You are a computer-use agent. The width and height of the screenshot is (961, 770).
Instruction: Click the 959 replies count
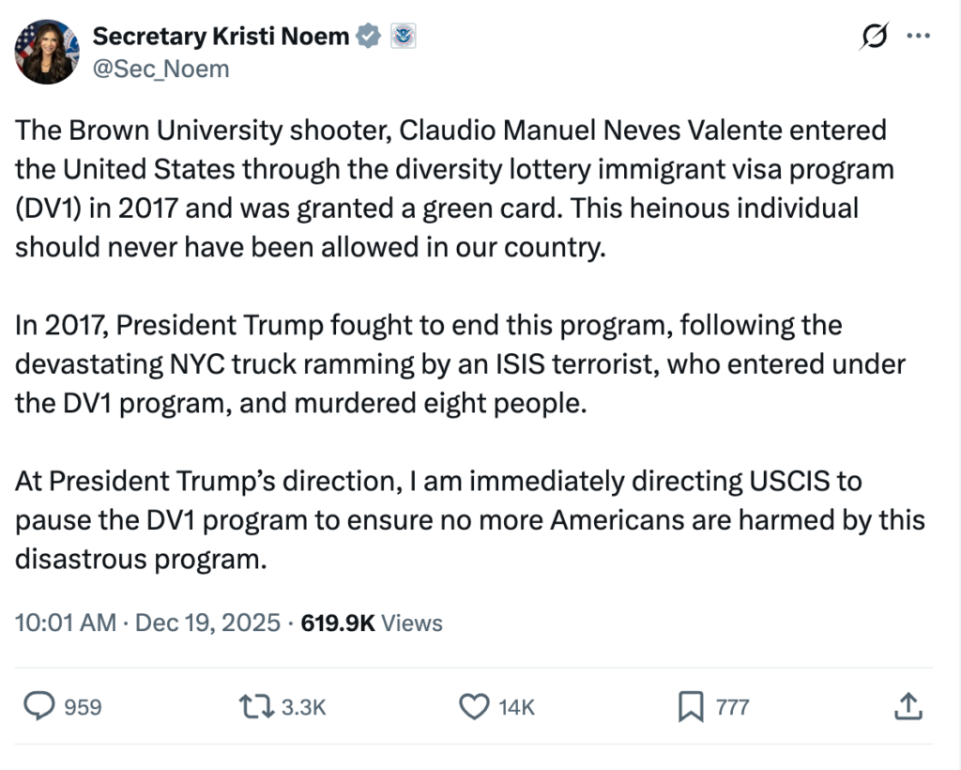click(83, 707)
